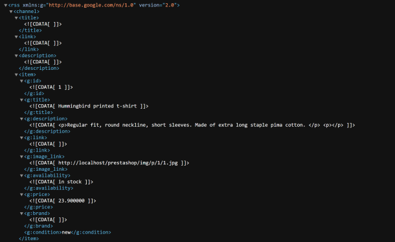Click the Hummingbird printed t-shirt text
The width and height of the screenshot is (395, 242).
pyautogui.click(x=98, y=106)
